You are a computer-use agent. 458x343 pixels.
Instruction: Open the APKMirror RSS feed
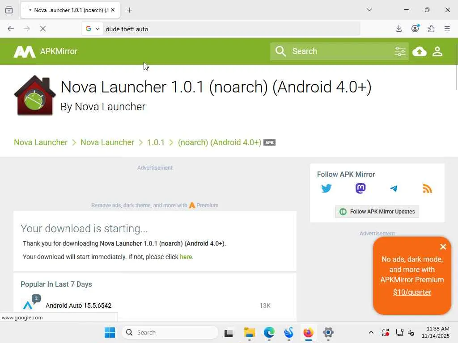click(x=427, y=188)
